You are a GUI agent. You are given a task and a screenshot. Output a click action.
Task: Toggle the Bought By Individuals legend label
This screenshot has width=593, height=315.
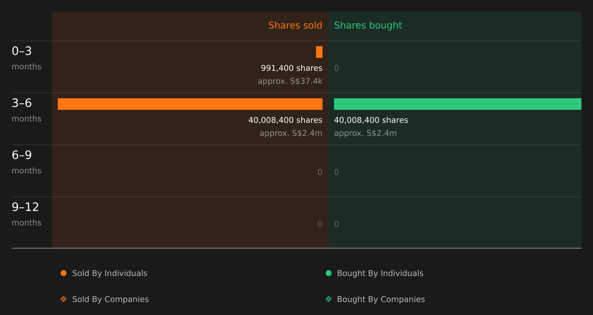click(x=380, y=273)
